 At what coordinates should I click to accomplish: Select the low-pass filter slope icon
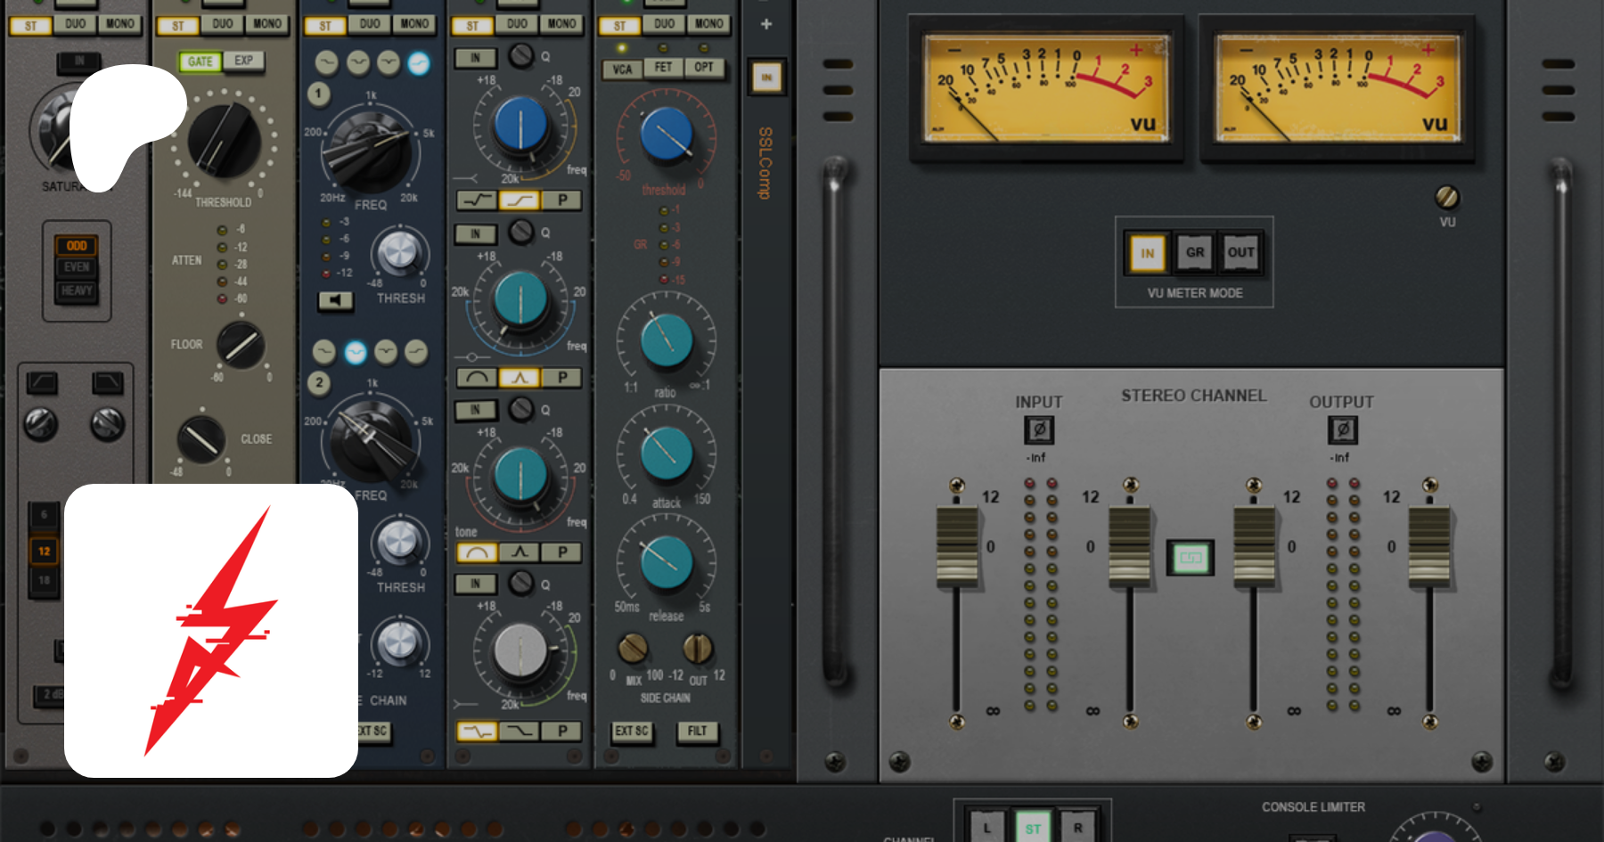[108, 383]
